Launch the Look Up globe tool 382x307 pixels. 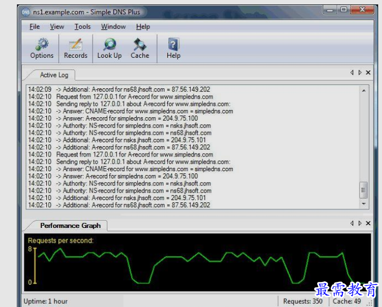[110, 44]
